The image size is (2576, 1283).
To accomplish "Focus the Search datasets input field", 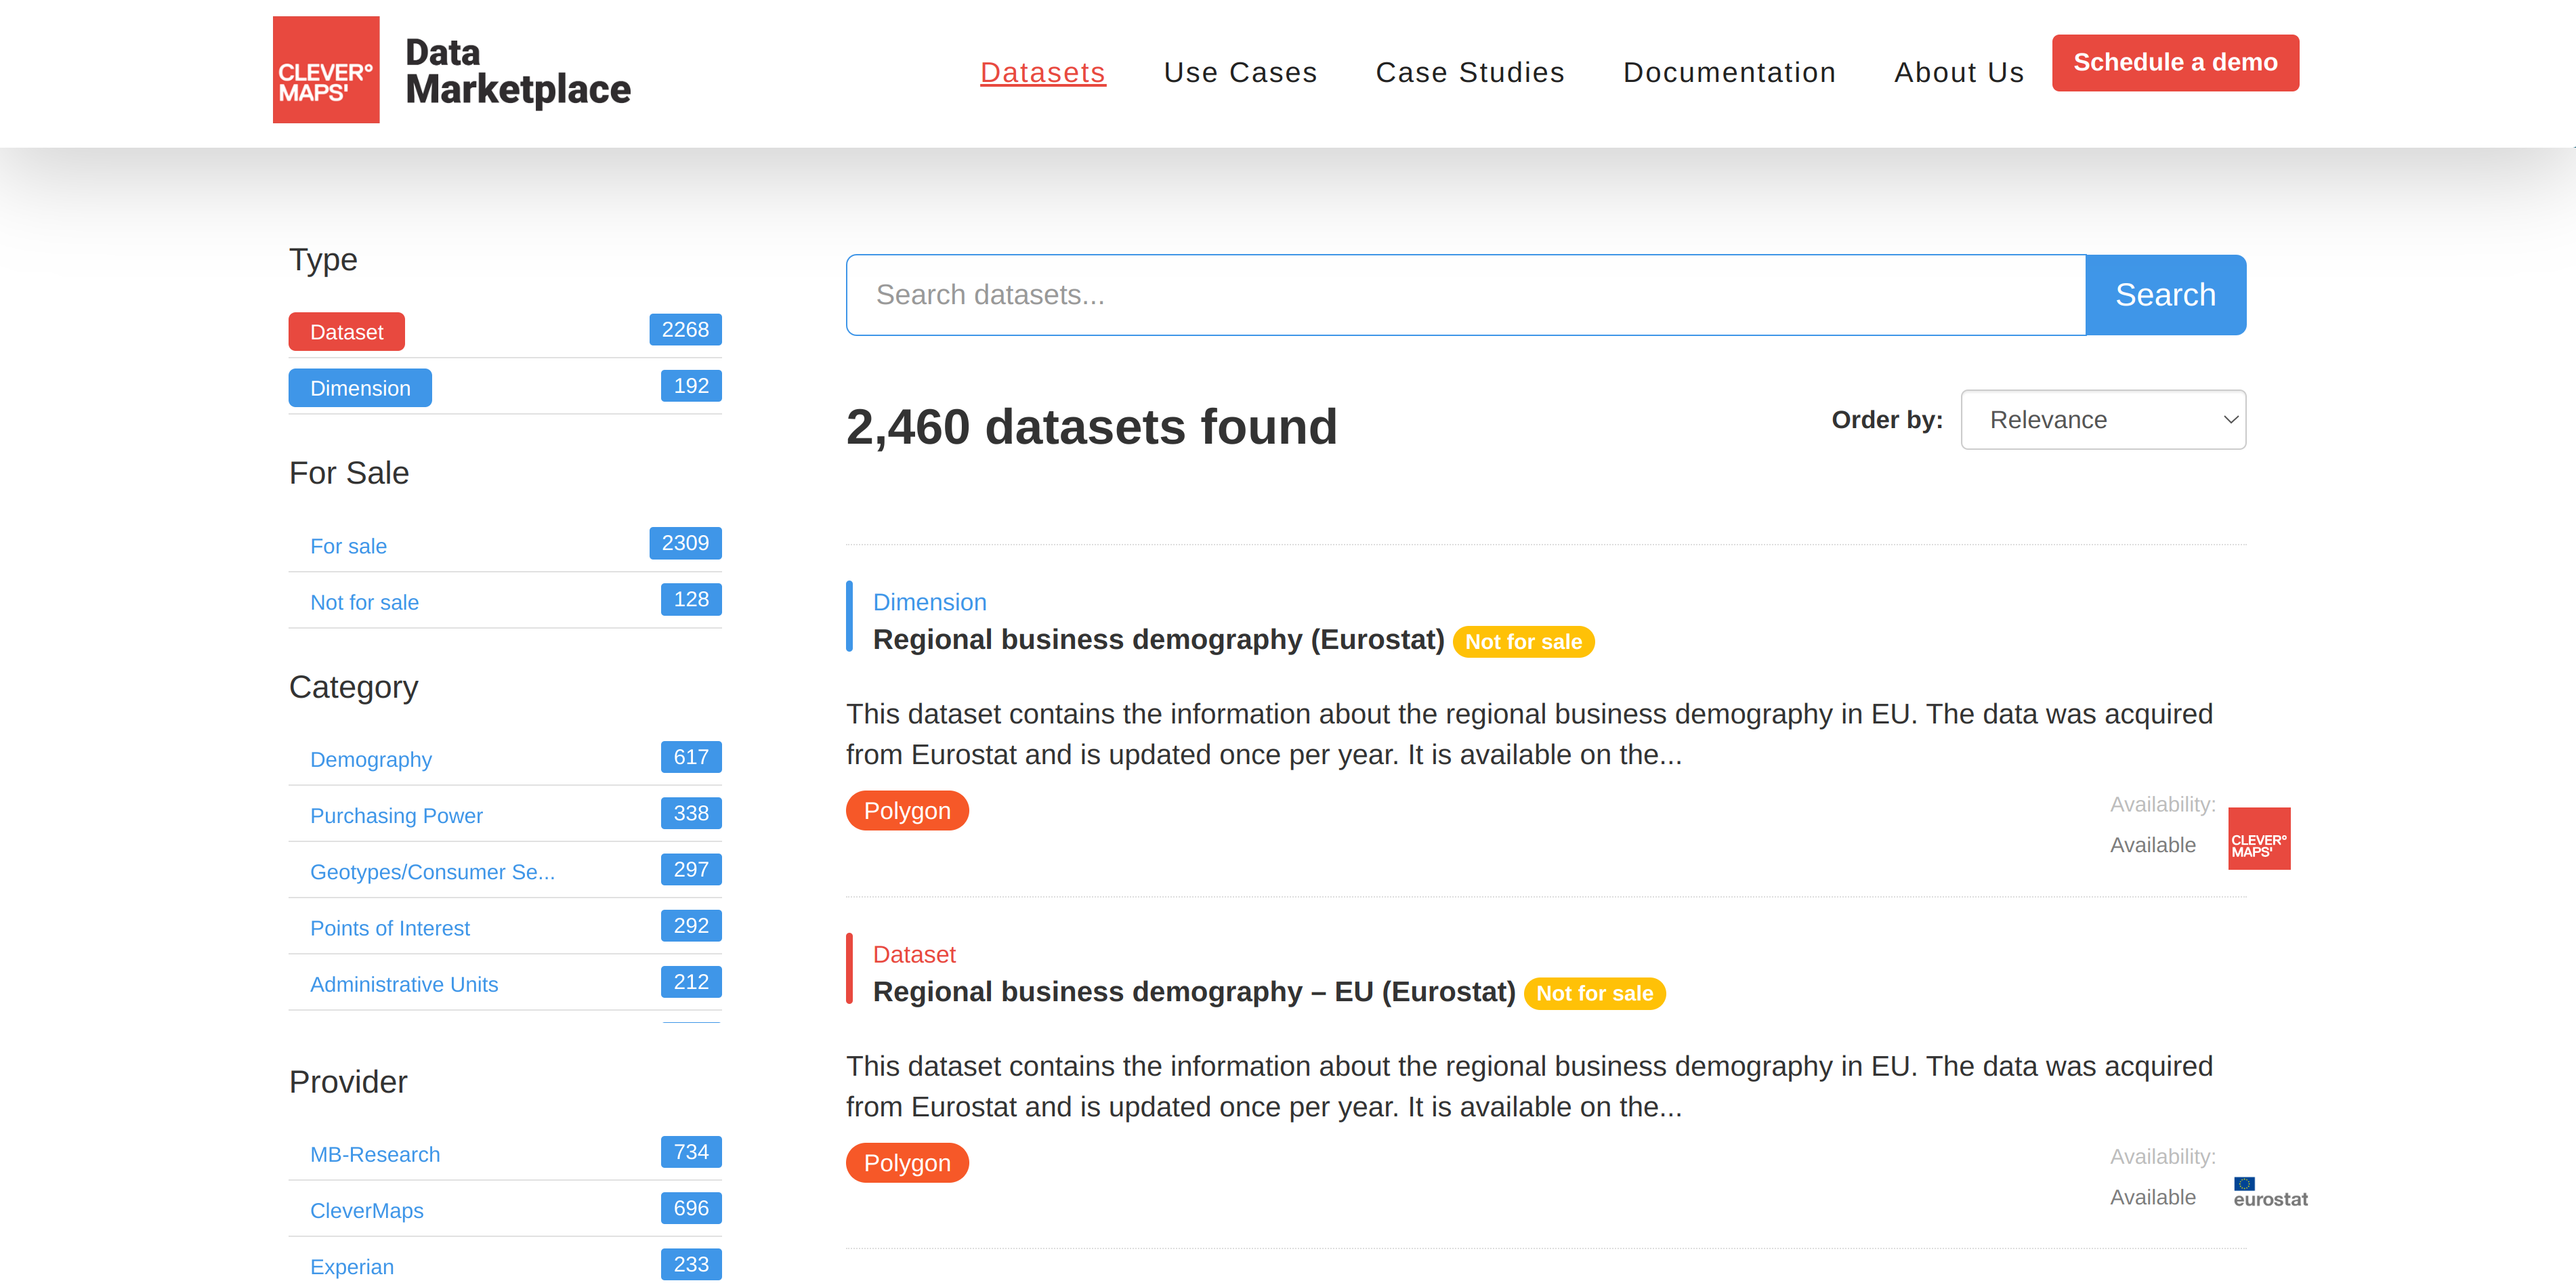I will click(x=1465, y=295).
